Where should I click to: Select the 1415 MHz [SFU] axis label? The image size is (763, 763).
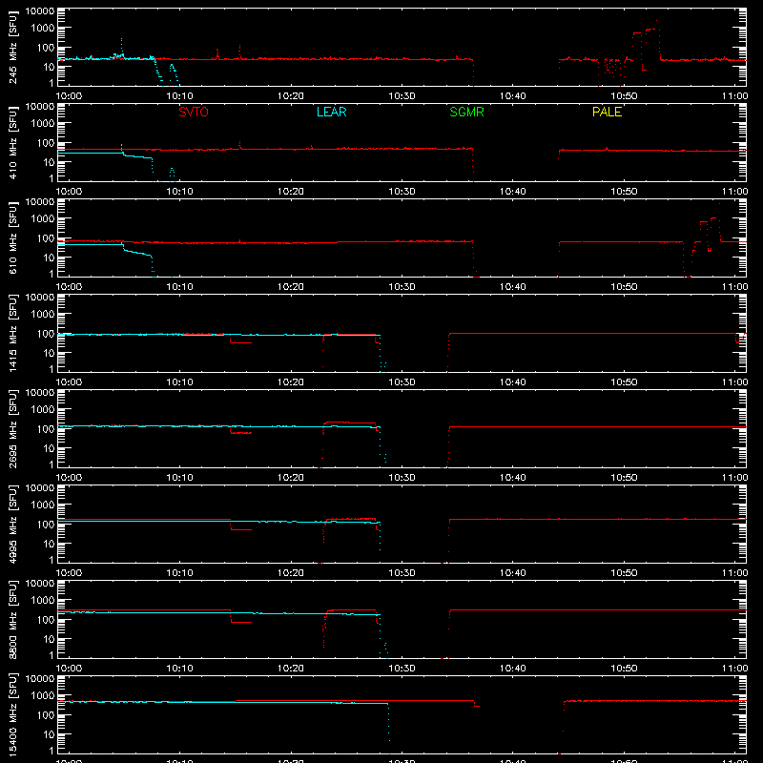tap(12, 334)
